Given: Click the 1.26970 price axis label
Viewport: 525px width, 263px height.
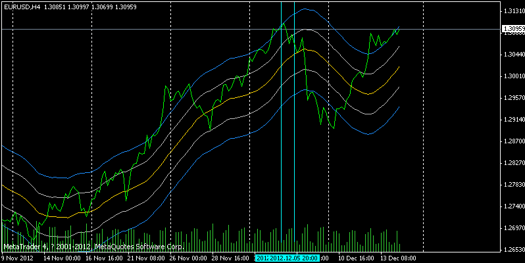Looking at the screenshot, I should pos(514,228).
